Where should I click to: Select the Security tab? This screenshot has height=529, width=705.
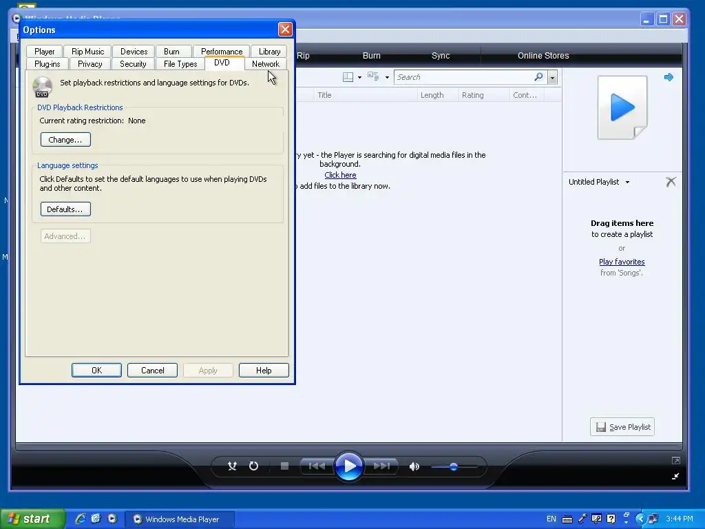pos(133,64)
